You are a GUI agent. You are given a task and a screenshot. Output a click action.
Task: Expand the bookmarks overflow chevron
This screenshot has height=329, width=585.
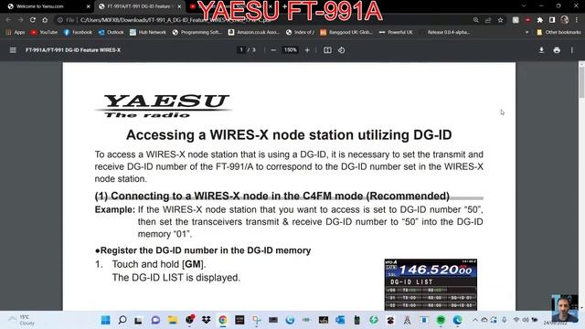(527, 33)
